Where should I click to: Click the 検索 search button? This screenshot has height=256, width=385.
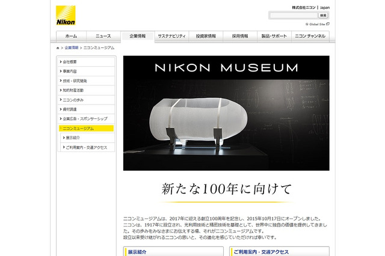323,16
